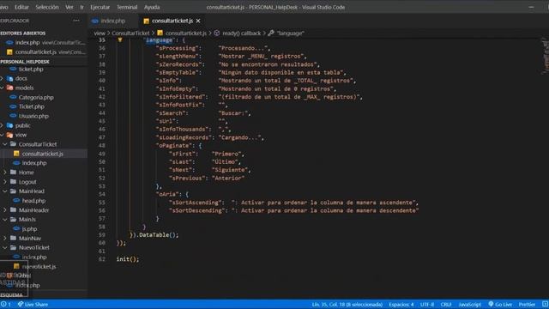Viewport: 549px width, 309px height.
Task: Open head.php file
Action: 33,201
